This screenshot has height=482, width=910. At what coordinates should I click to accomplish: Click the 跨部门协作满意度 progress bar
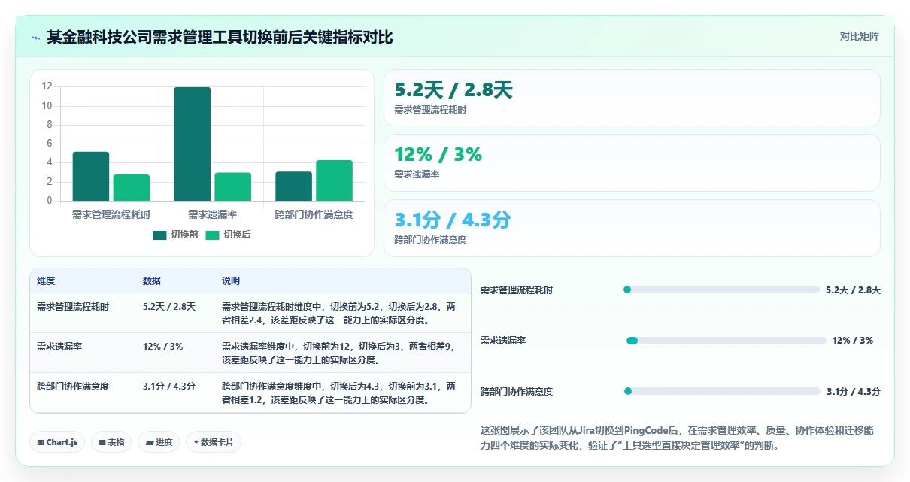722,391
